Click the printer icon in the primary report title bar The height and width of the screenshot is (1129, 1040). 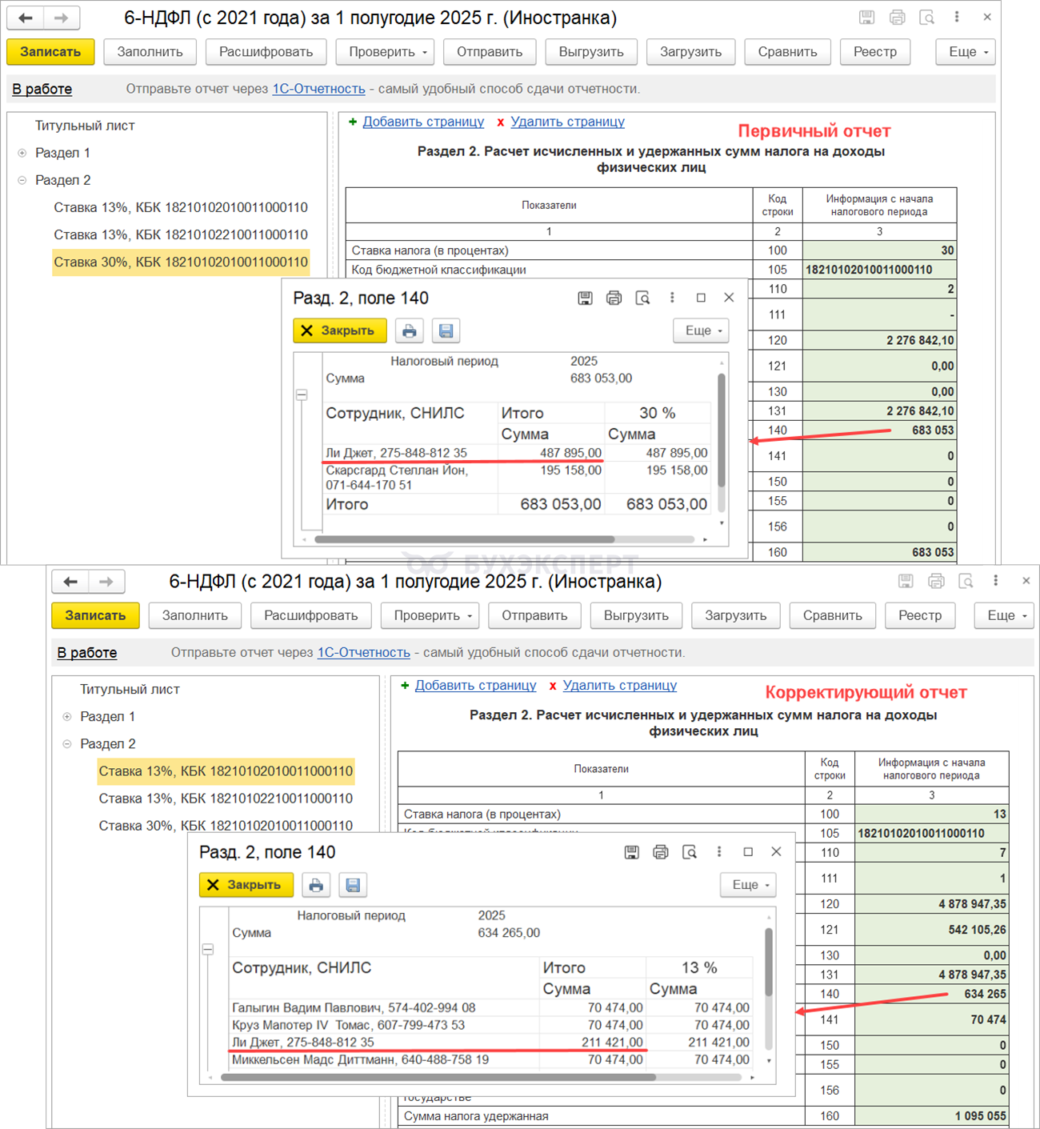pos(897,18)
